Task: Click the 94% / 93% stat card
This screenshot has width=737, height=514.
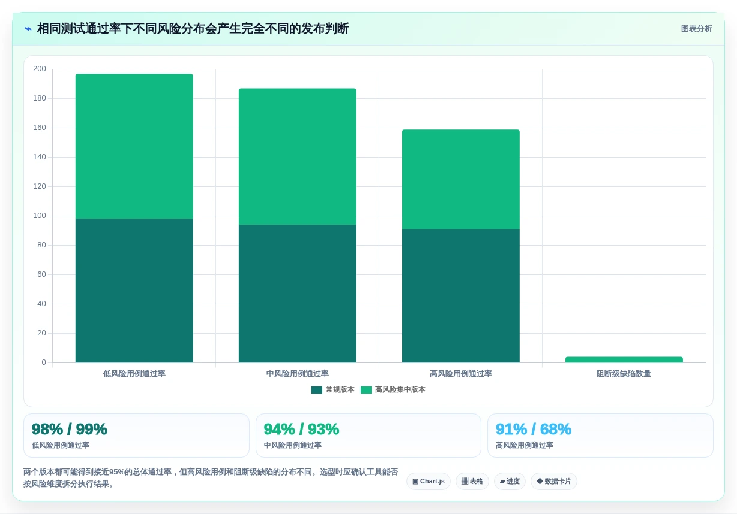Action: click(368, 436)
